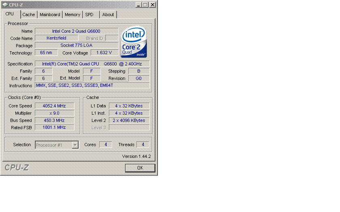Close the CPU-Z window
This screenshot has height=212, width=340.
click(x=153, y=4)
